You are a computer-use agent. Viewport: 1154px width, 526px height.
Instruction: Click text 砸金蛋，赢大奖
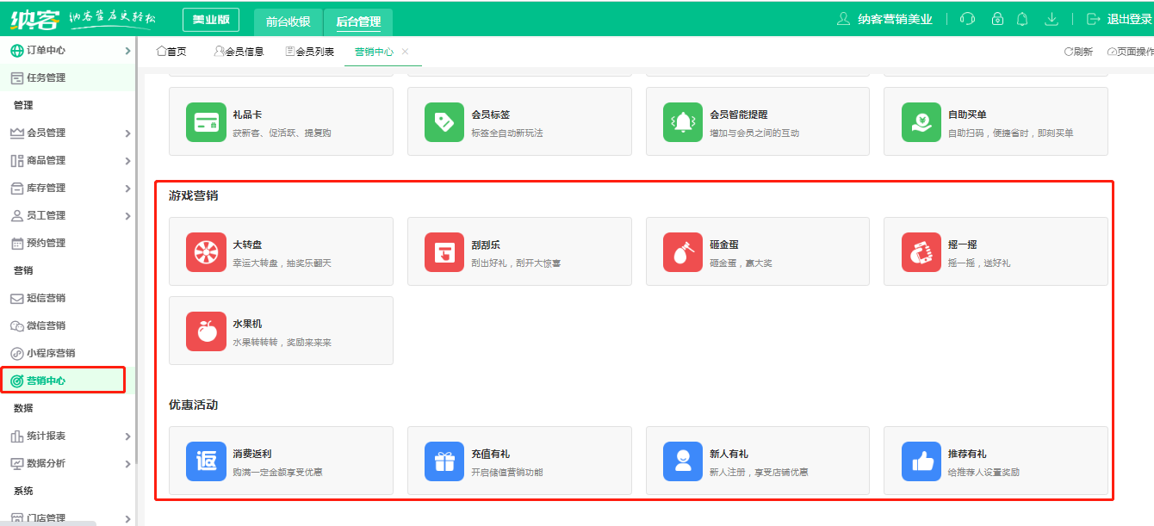click(741, 263)
